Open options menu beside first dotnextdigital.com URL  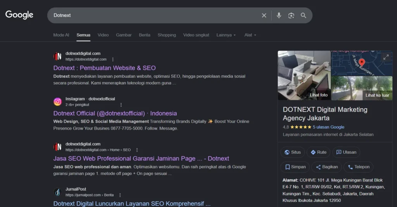click(x=113, y=60)
